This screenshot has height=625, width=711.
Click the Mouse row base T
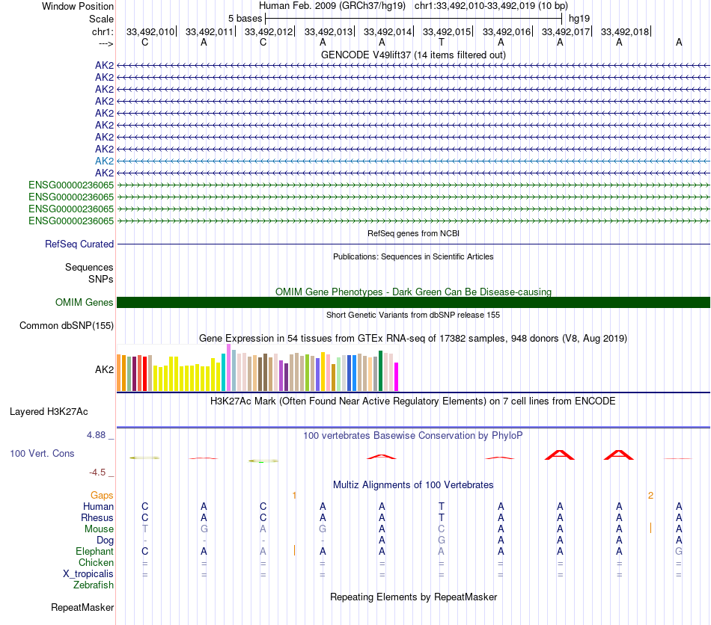coord(144,529)
